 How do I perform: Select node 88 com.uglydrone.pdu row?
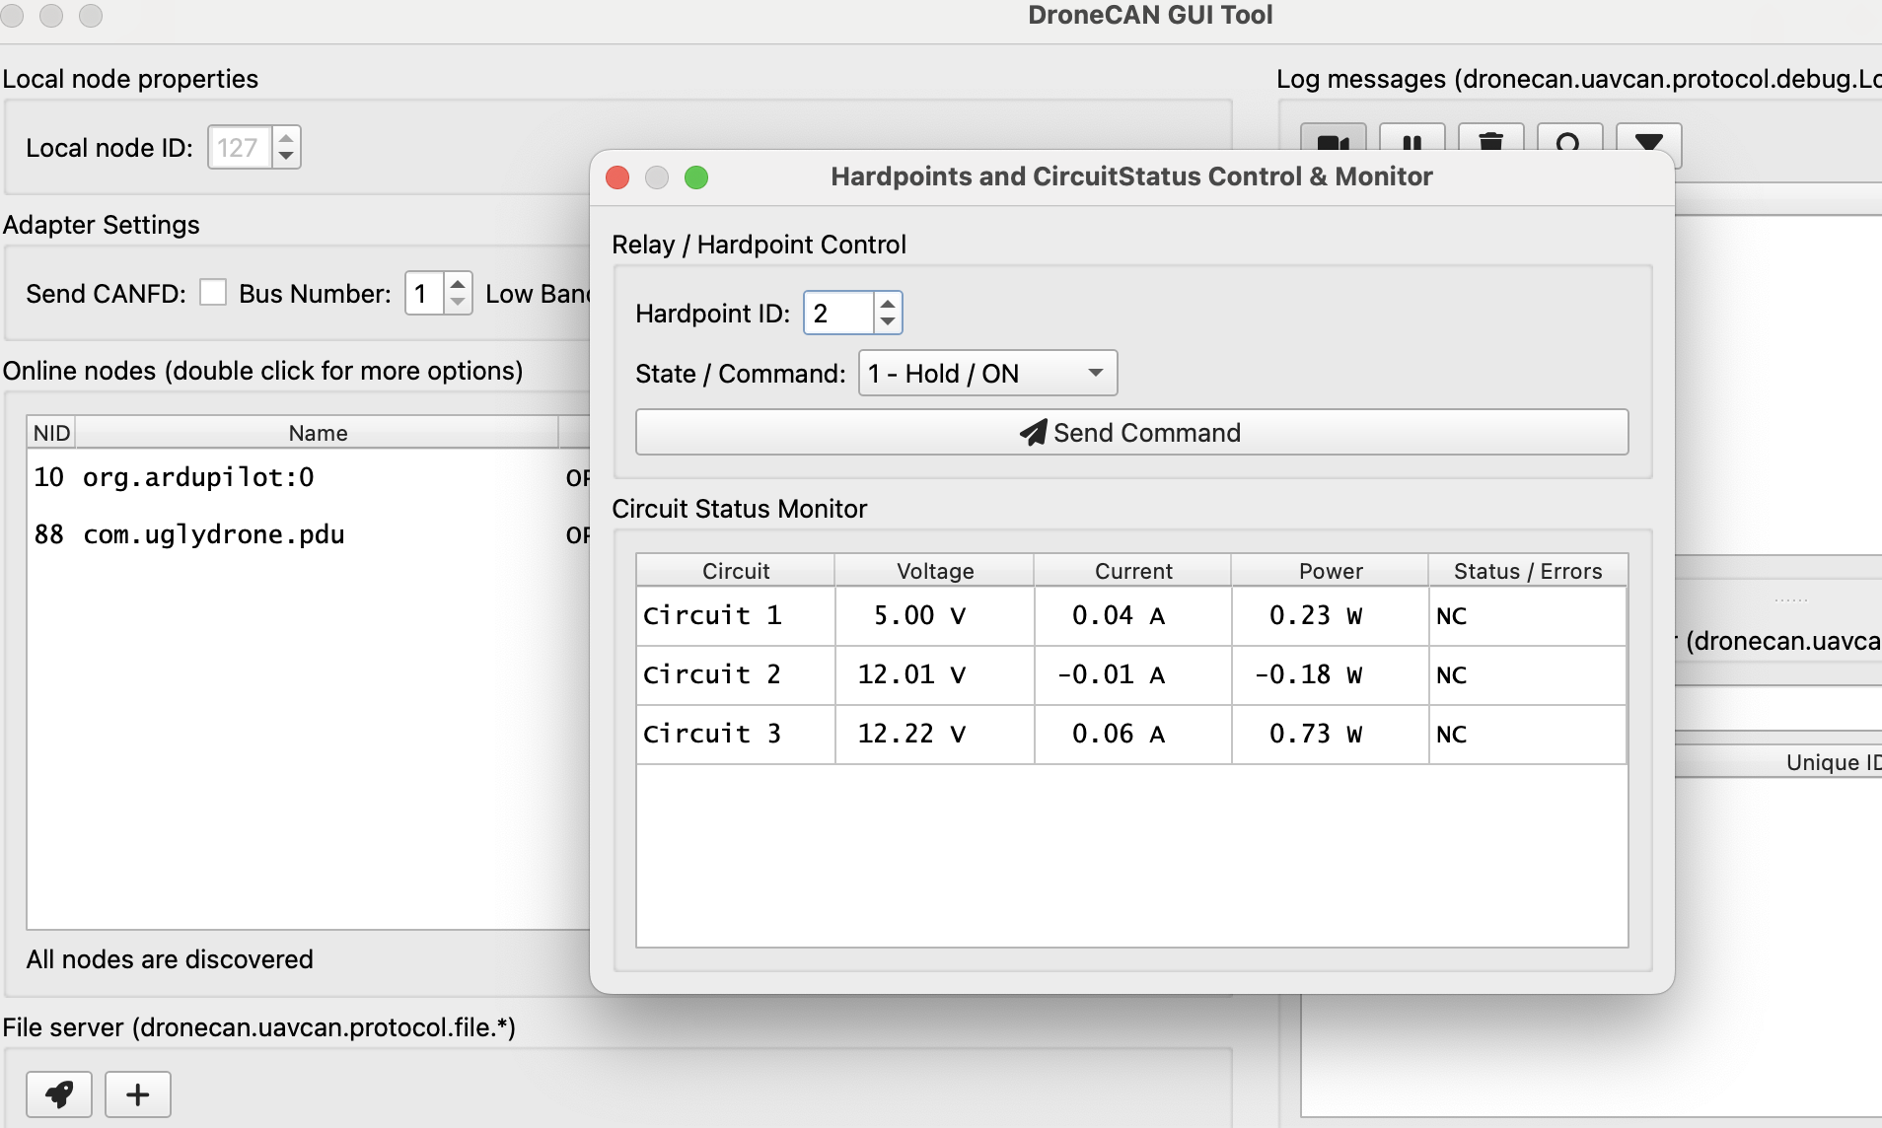coord(308,534)
